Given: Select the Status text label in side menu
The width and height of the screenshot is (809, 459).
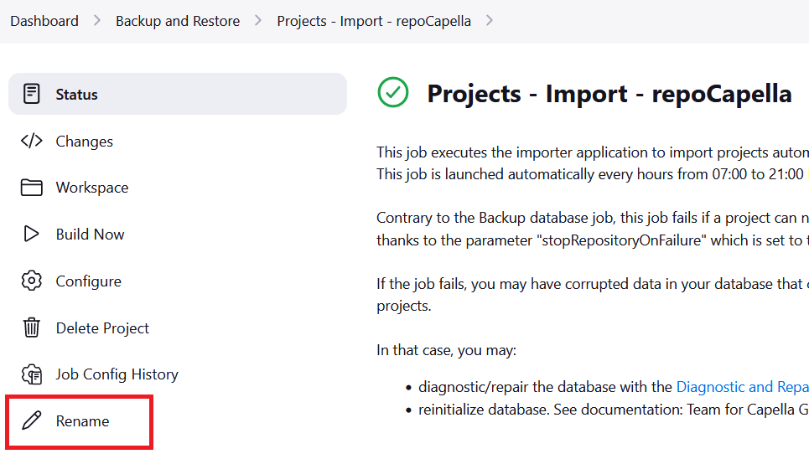Looking at the screenshot, I should [76, 95].
